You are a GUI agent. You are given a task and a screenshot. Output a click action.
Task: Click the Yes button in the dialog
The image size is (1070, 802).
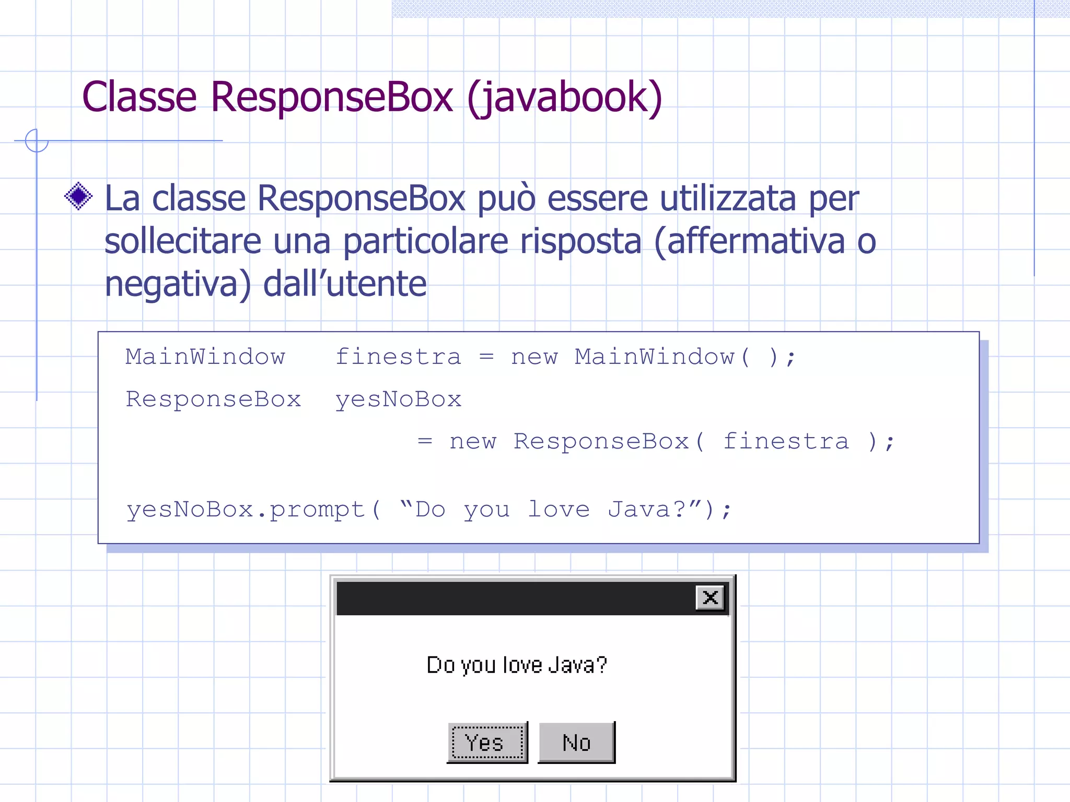coord(487,742)
